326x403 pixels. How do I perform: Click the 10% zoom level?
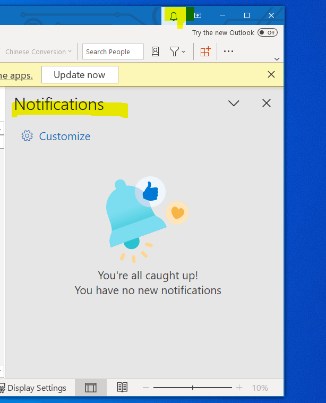[x=260, y=388]
